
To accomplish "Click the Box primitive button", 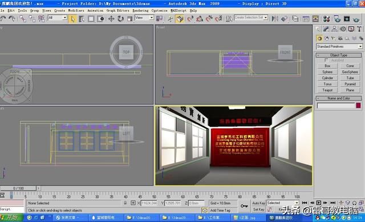I will tap(327, 66).
